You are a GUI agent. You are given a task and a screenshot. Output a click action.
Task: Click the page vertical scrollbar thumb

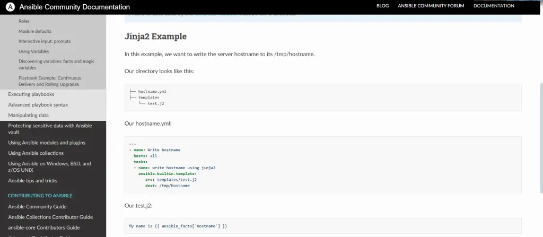pos(541,137)
